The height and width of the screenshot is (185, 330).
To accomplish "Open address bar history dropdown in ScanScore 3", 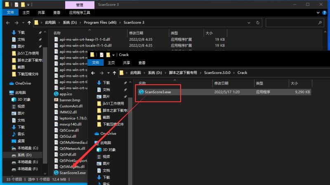I will tap(249, 23).
